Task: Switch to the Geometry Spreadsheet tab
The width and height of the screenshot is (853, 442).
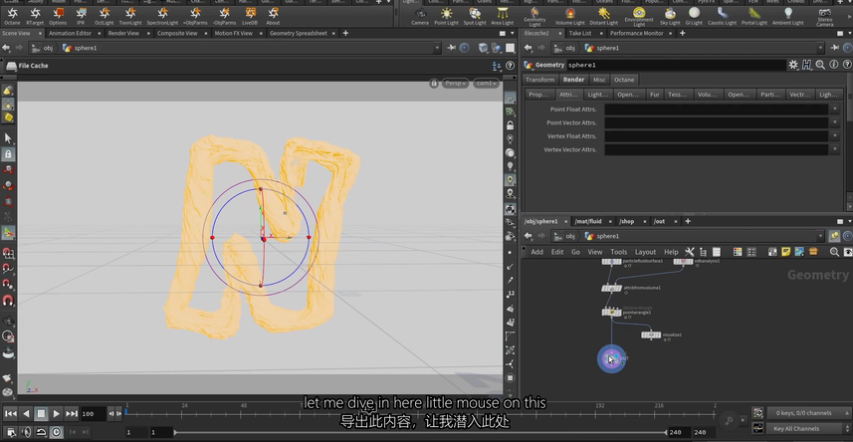Action: [299, 33]
